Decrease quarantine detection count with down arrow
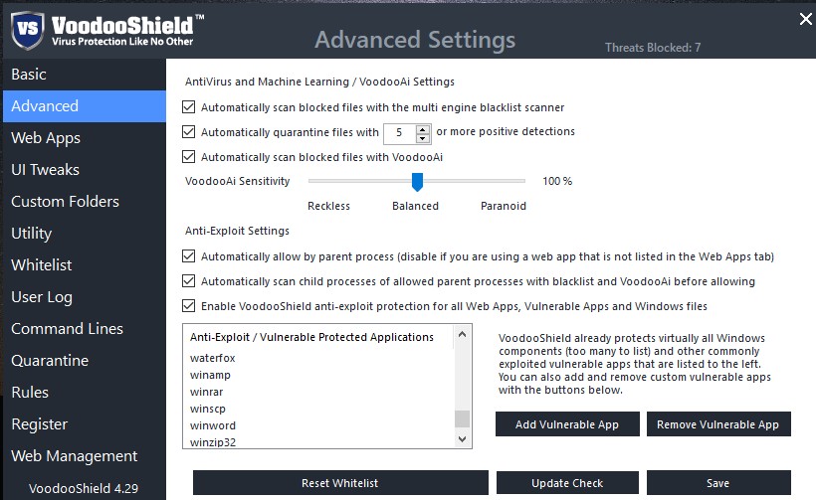This screenshot has width=816, height=500. 423,137
